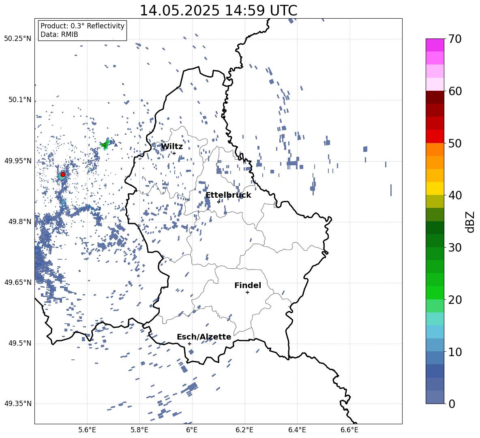This screenshot has width=480, height=438.
Task: Click the 50.25°N latitude label
Action: [18, 39]
